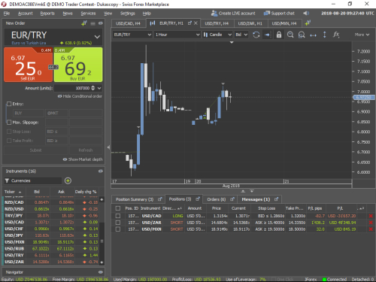The image size is (376, 282).
Task: Check the Max. Slippage checkbox
Action: (9, 123)
